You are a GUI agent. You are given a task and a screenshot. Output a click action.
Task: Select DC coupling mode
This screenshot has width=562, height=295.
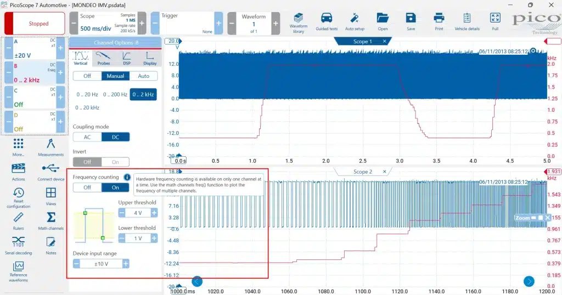click(x=115, y=137)
